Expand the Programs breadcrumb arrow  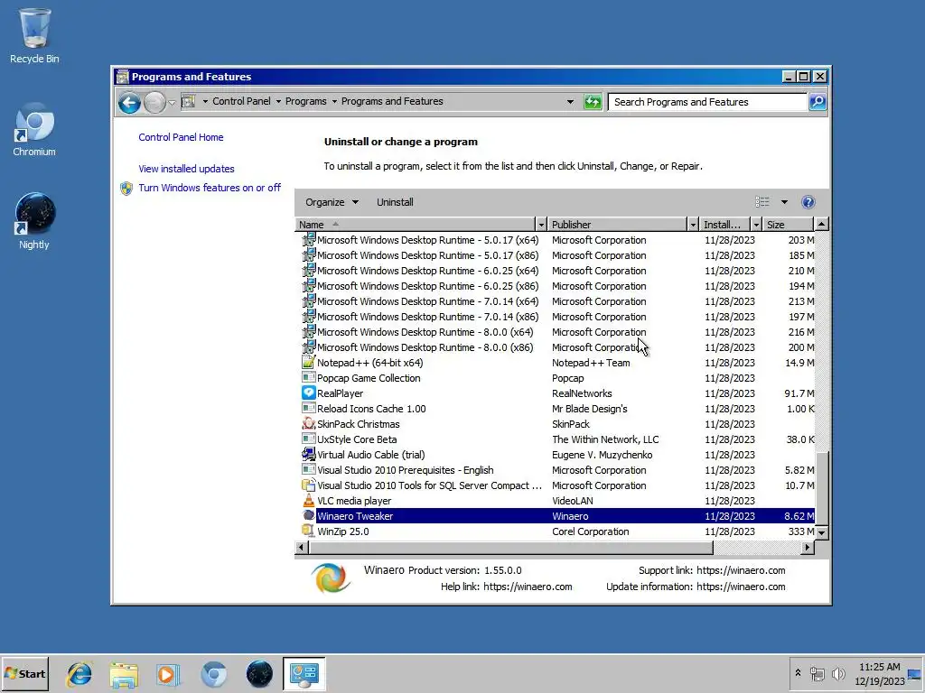click(x=334, y=101)
